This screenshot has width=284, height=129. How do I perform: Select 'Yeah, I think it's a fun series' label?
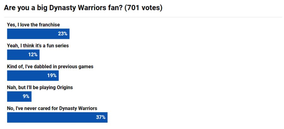coord(38,46)
